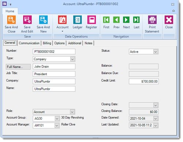
Task: Click the Save And New icon
Action: coord(43,20)
